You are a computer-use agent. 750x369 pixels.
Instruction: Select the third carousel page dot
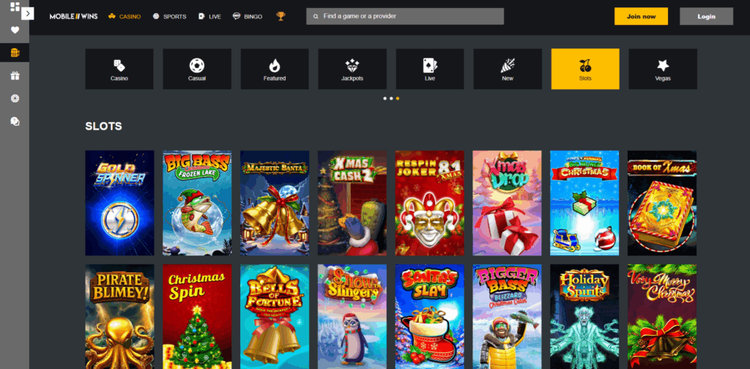point(398,98)
